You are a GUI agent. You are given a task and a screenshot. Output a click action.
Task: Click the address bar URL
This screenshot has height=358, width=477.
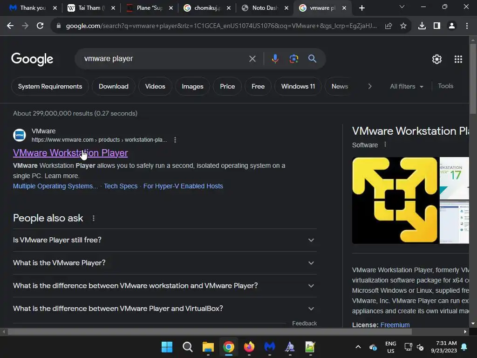click(221, 26)
